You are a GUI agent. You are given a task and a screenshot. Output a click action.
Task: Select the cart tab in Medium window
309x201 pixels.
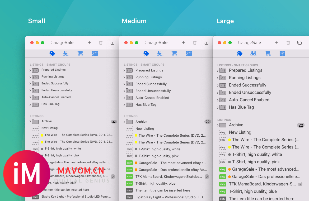tap(174, 53)
